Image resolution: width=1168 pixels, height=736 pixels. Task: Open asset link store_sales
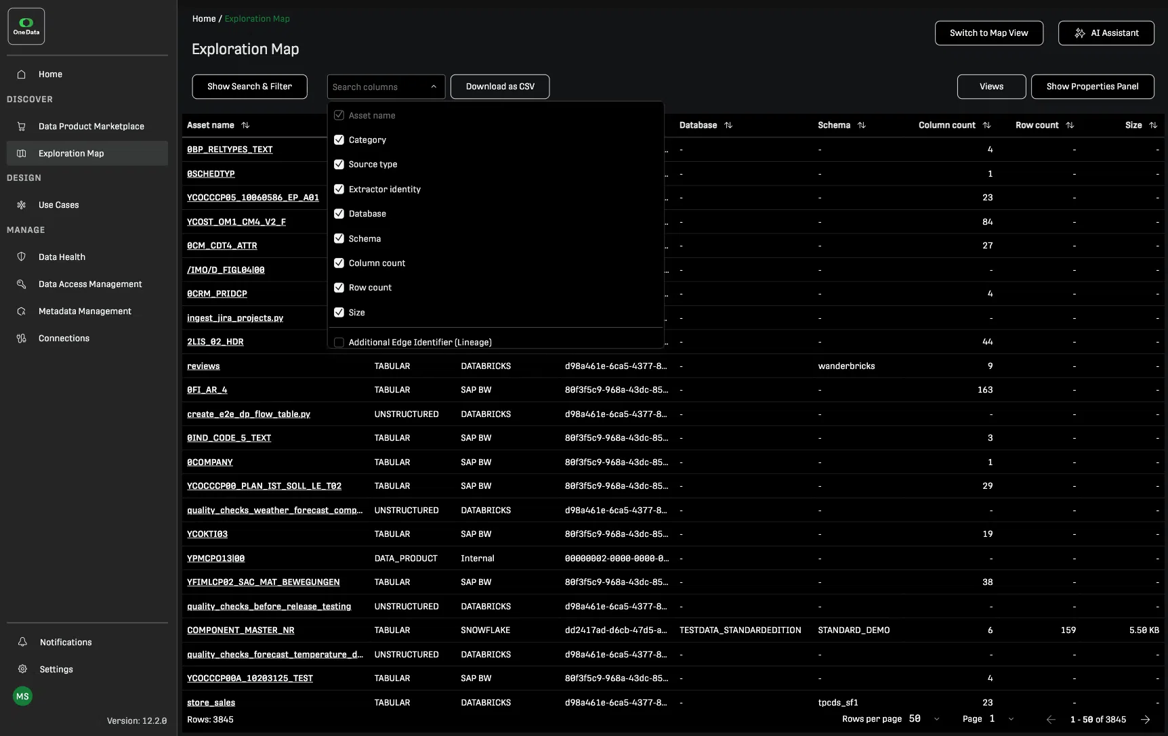[211, 703]
